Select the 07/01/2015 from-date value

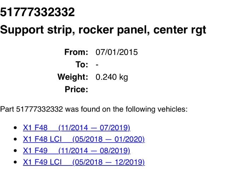tap(117, 52)
